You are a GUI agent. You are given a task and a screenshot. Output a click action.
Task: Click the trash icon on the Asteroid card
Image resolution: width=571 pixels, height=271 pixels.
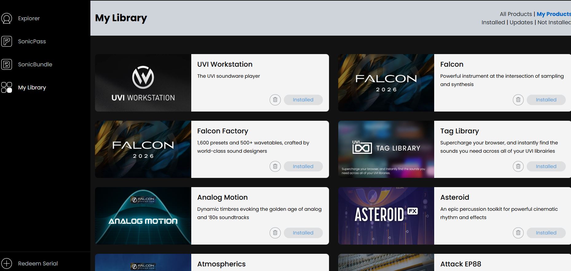pyautogui.click(x=518, y=233)
